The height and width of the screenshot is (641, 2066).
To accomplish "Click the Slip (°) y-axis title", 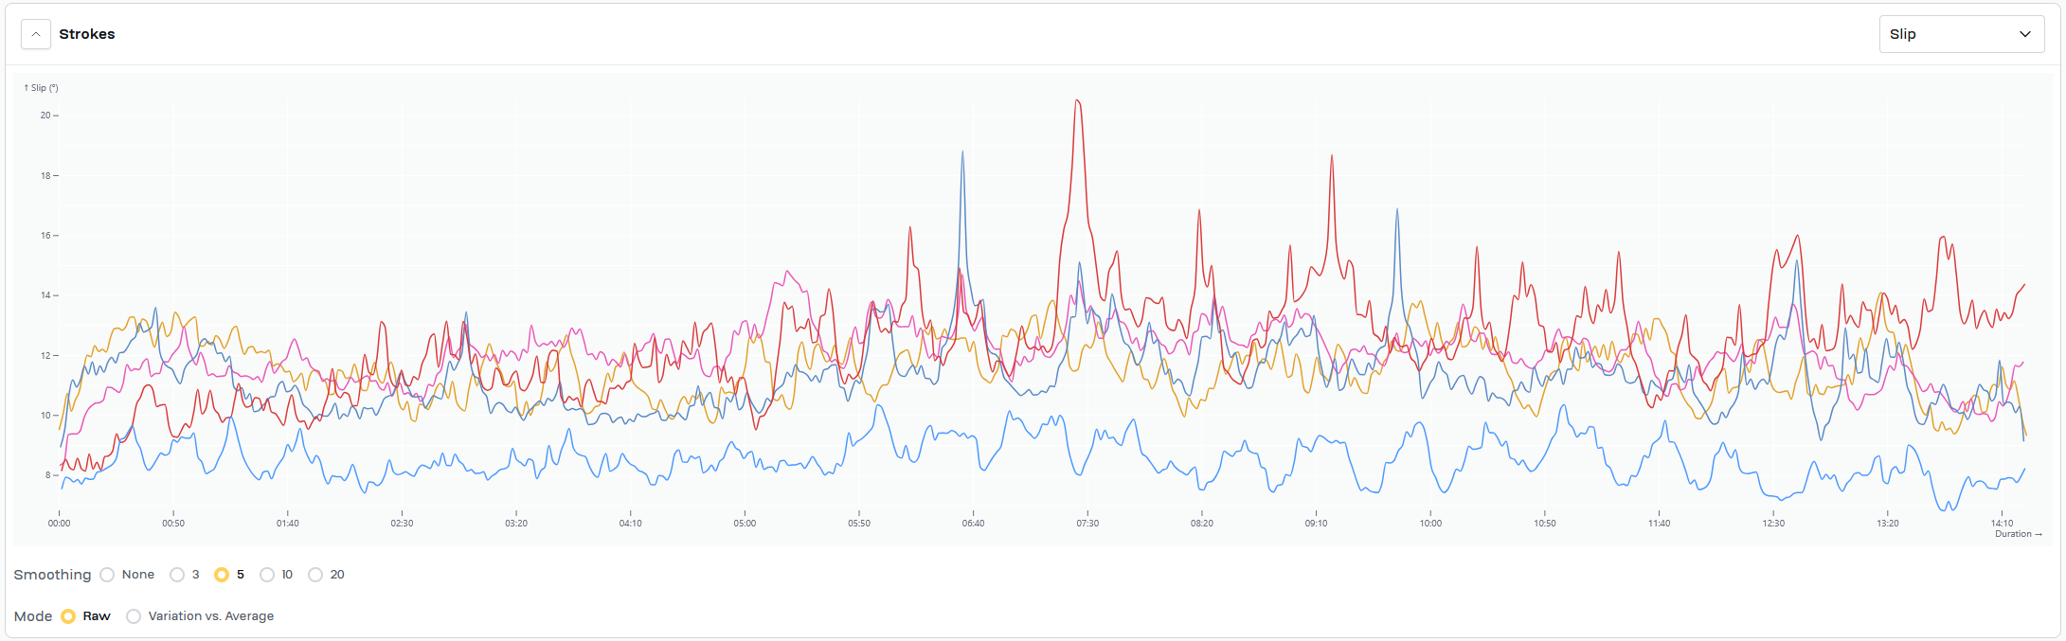I will click(x=41, y=88).
